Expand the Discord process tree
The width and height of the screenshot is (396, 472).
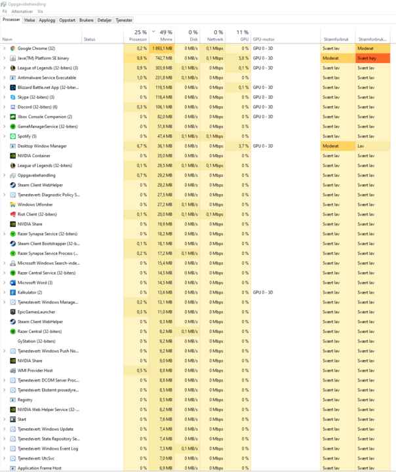coord(4,107)
